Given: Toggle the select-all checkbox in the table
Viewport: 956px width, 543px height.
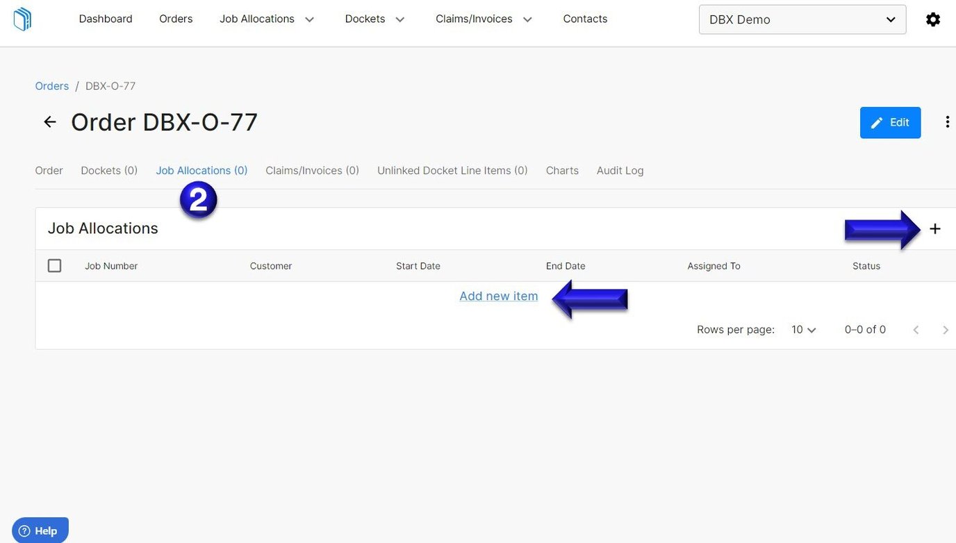Looking at the screenshot, I should pyautogui.click(x=54, y=265).
